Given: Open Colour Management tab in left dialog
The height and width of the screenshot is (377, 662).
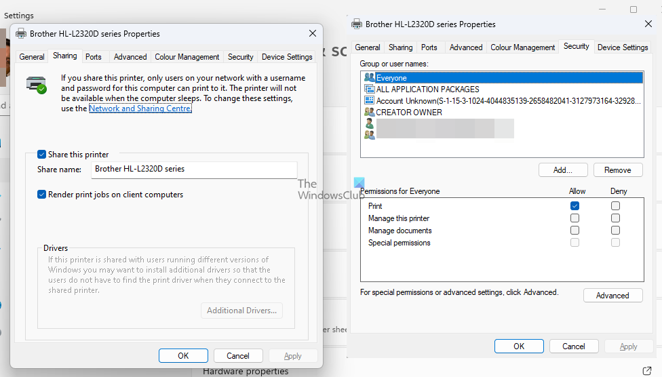Looking at the screenshot, I should 187,57.
